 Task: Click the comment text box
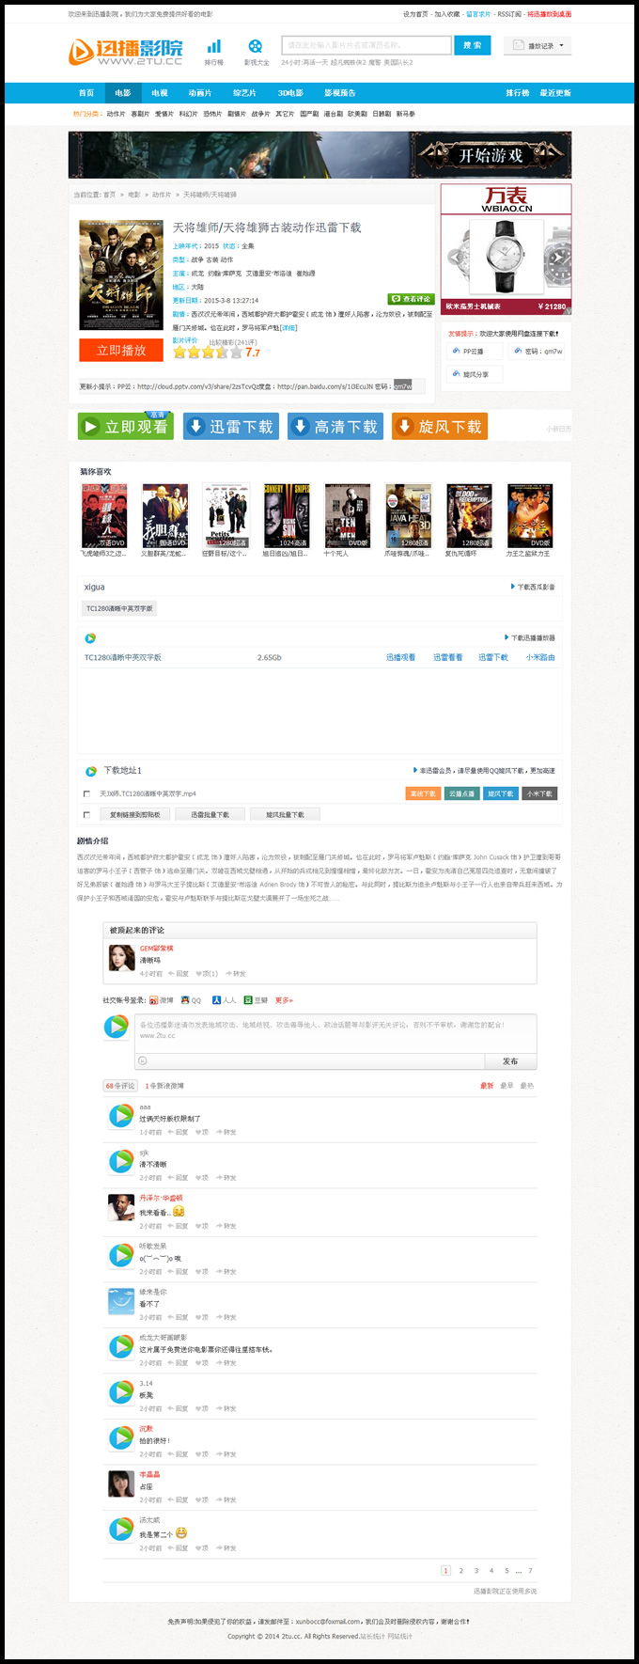335,1033
